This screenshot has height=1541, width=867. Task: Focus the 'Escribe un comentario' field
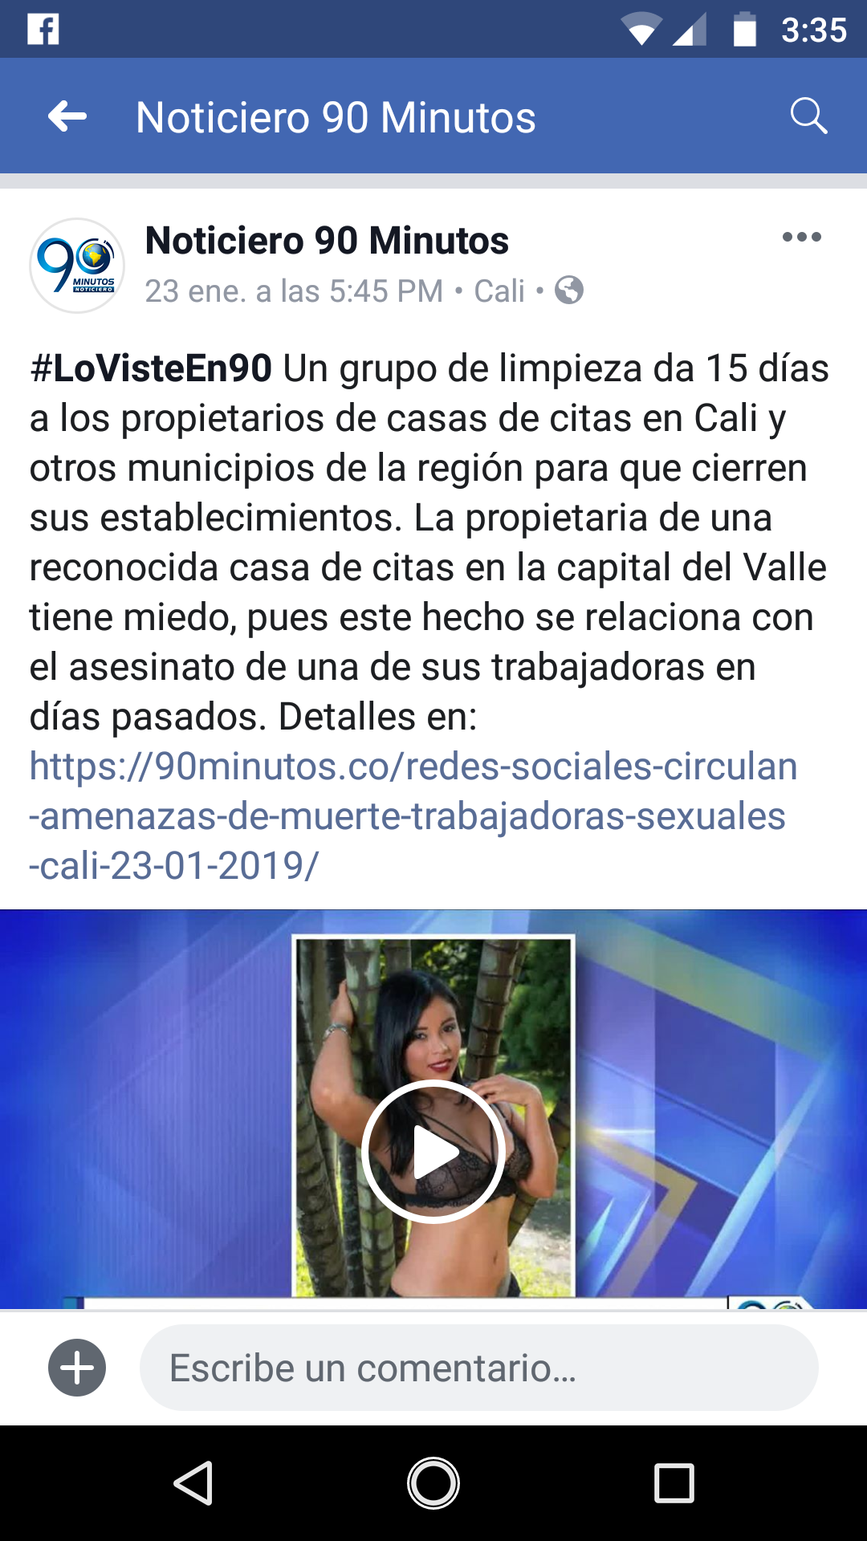click(479, 1368)
